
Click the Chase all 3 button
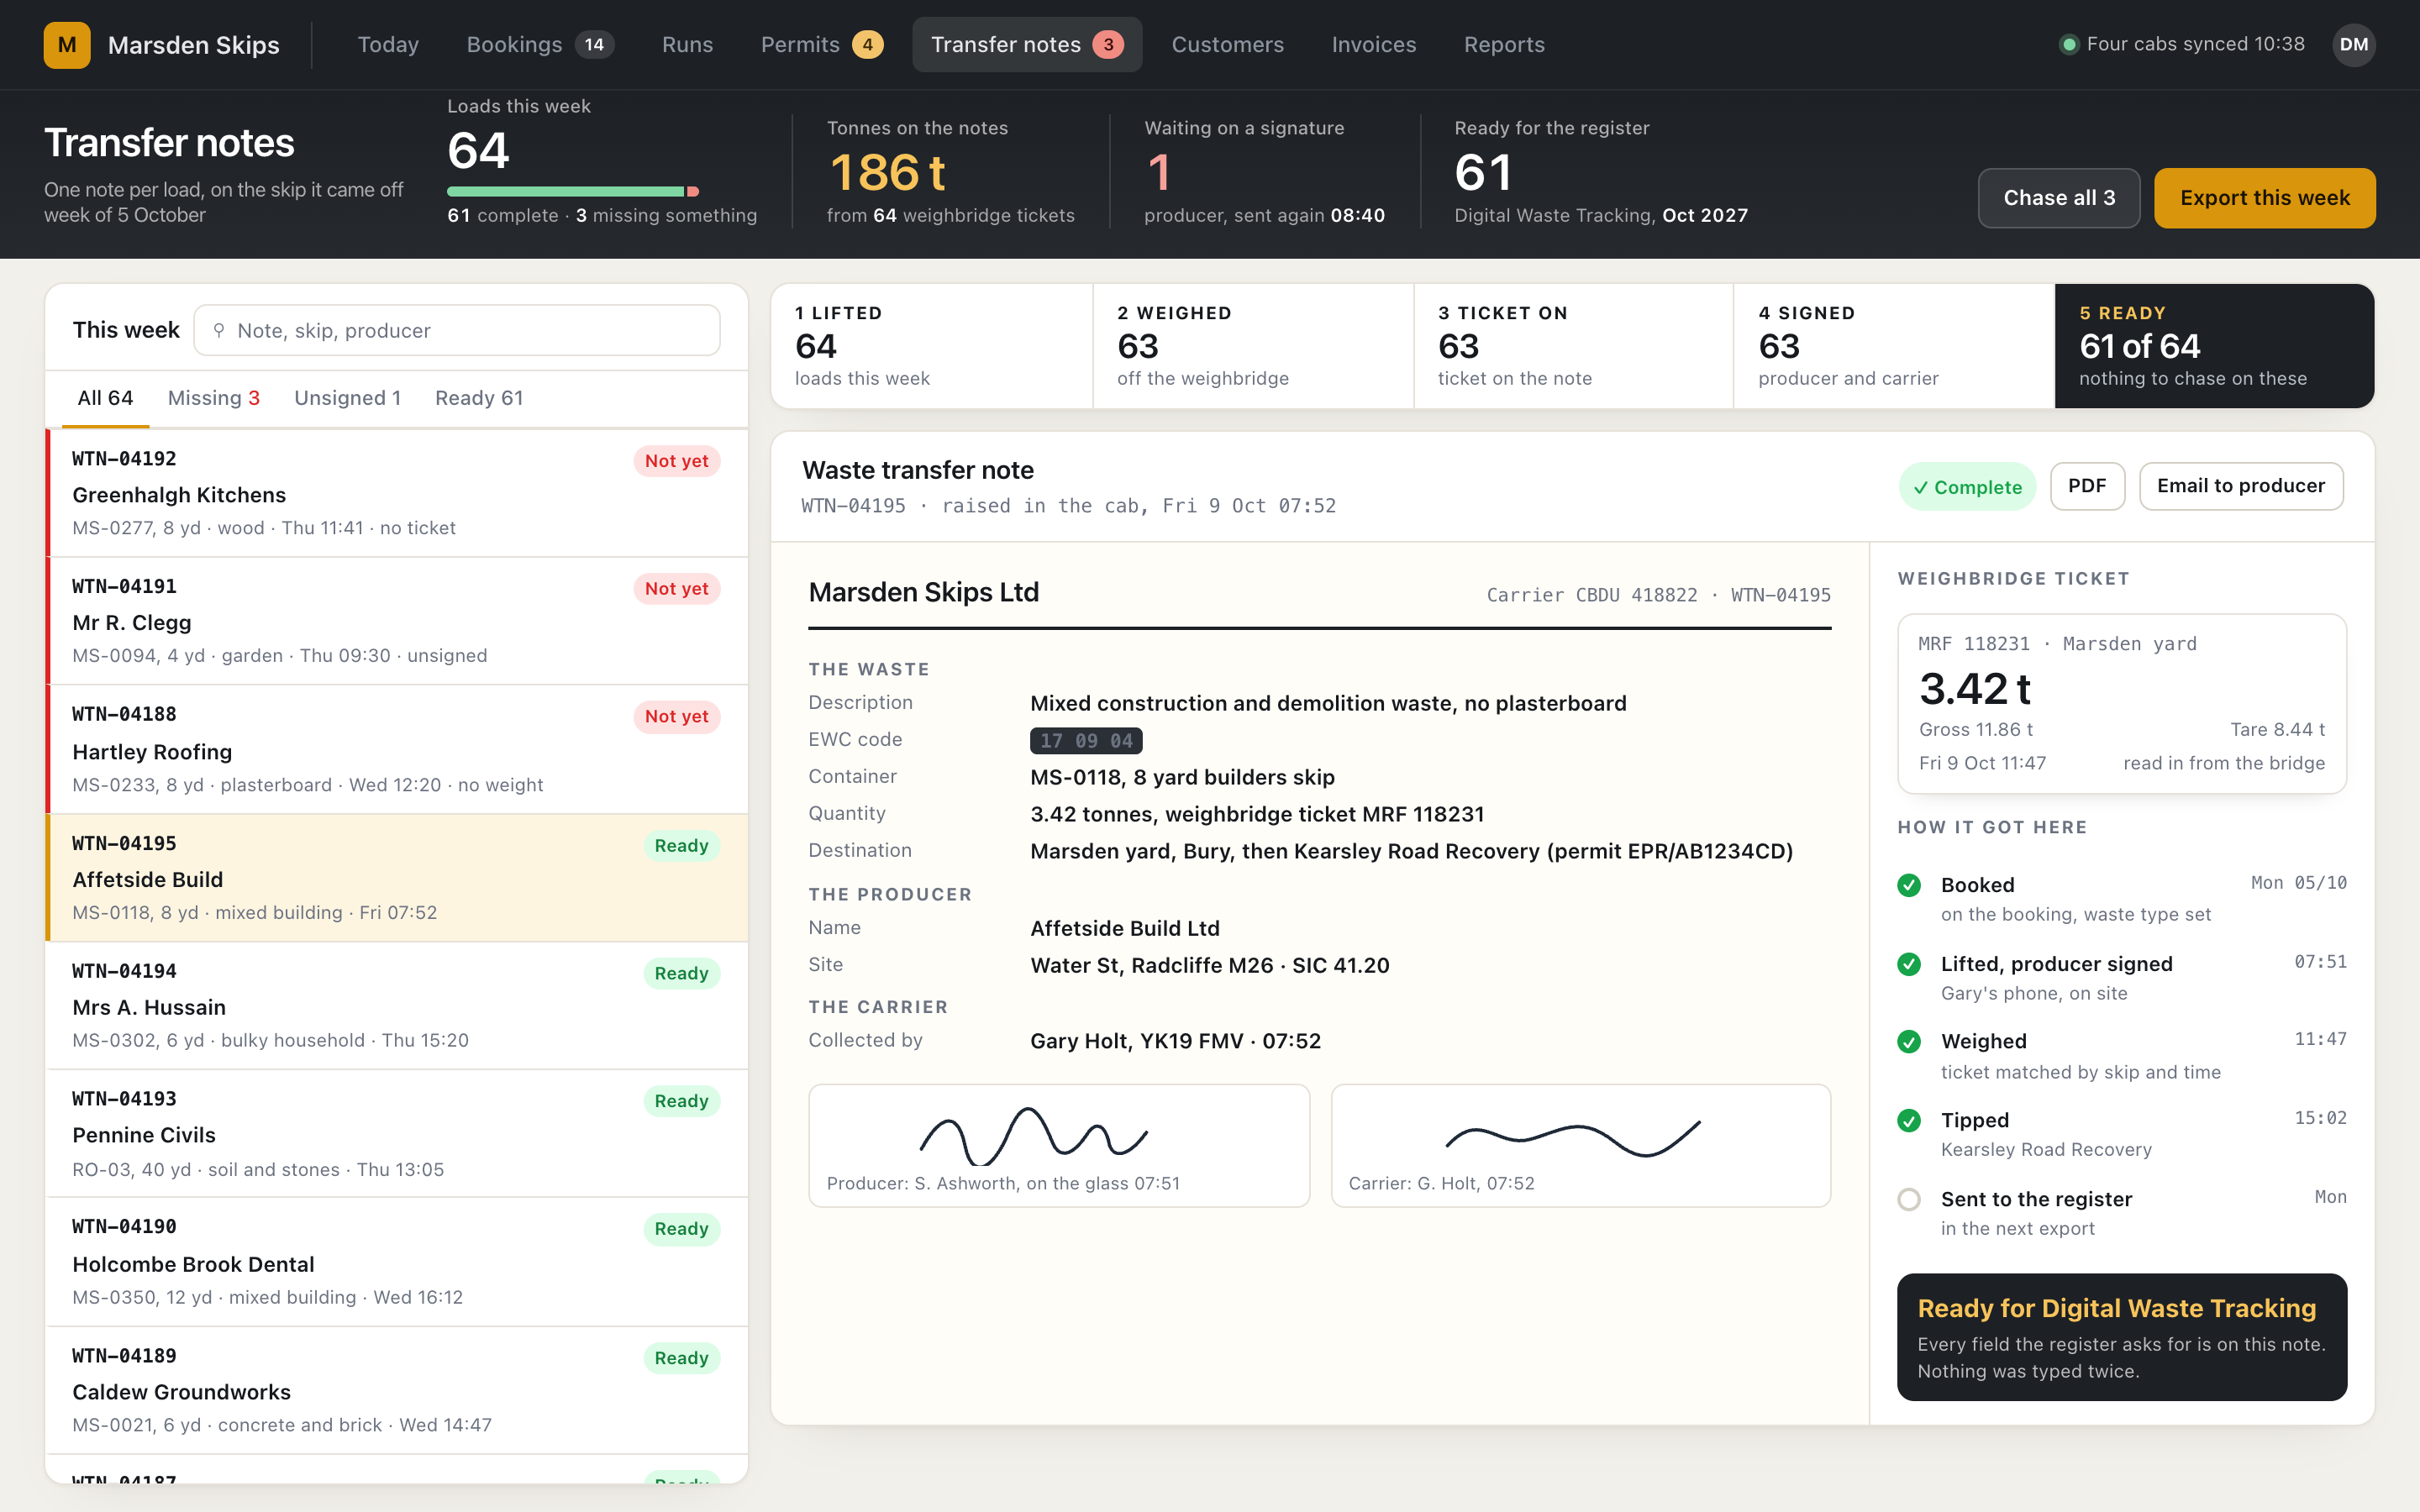point(2058,198)
